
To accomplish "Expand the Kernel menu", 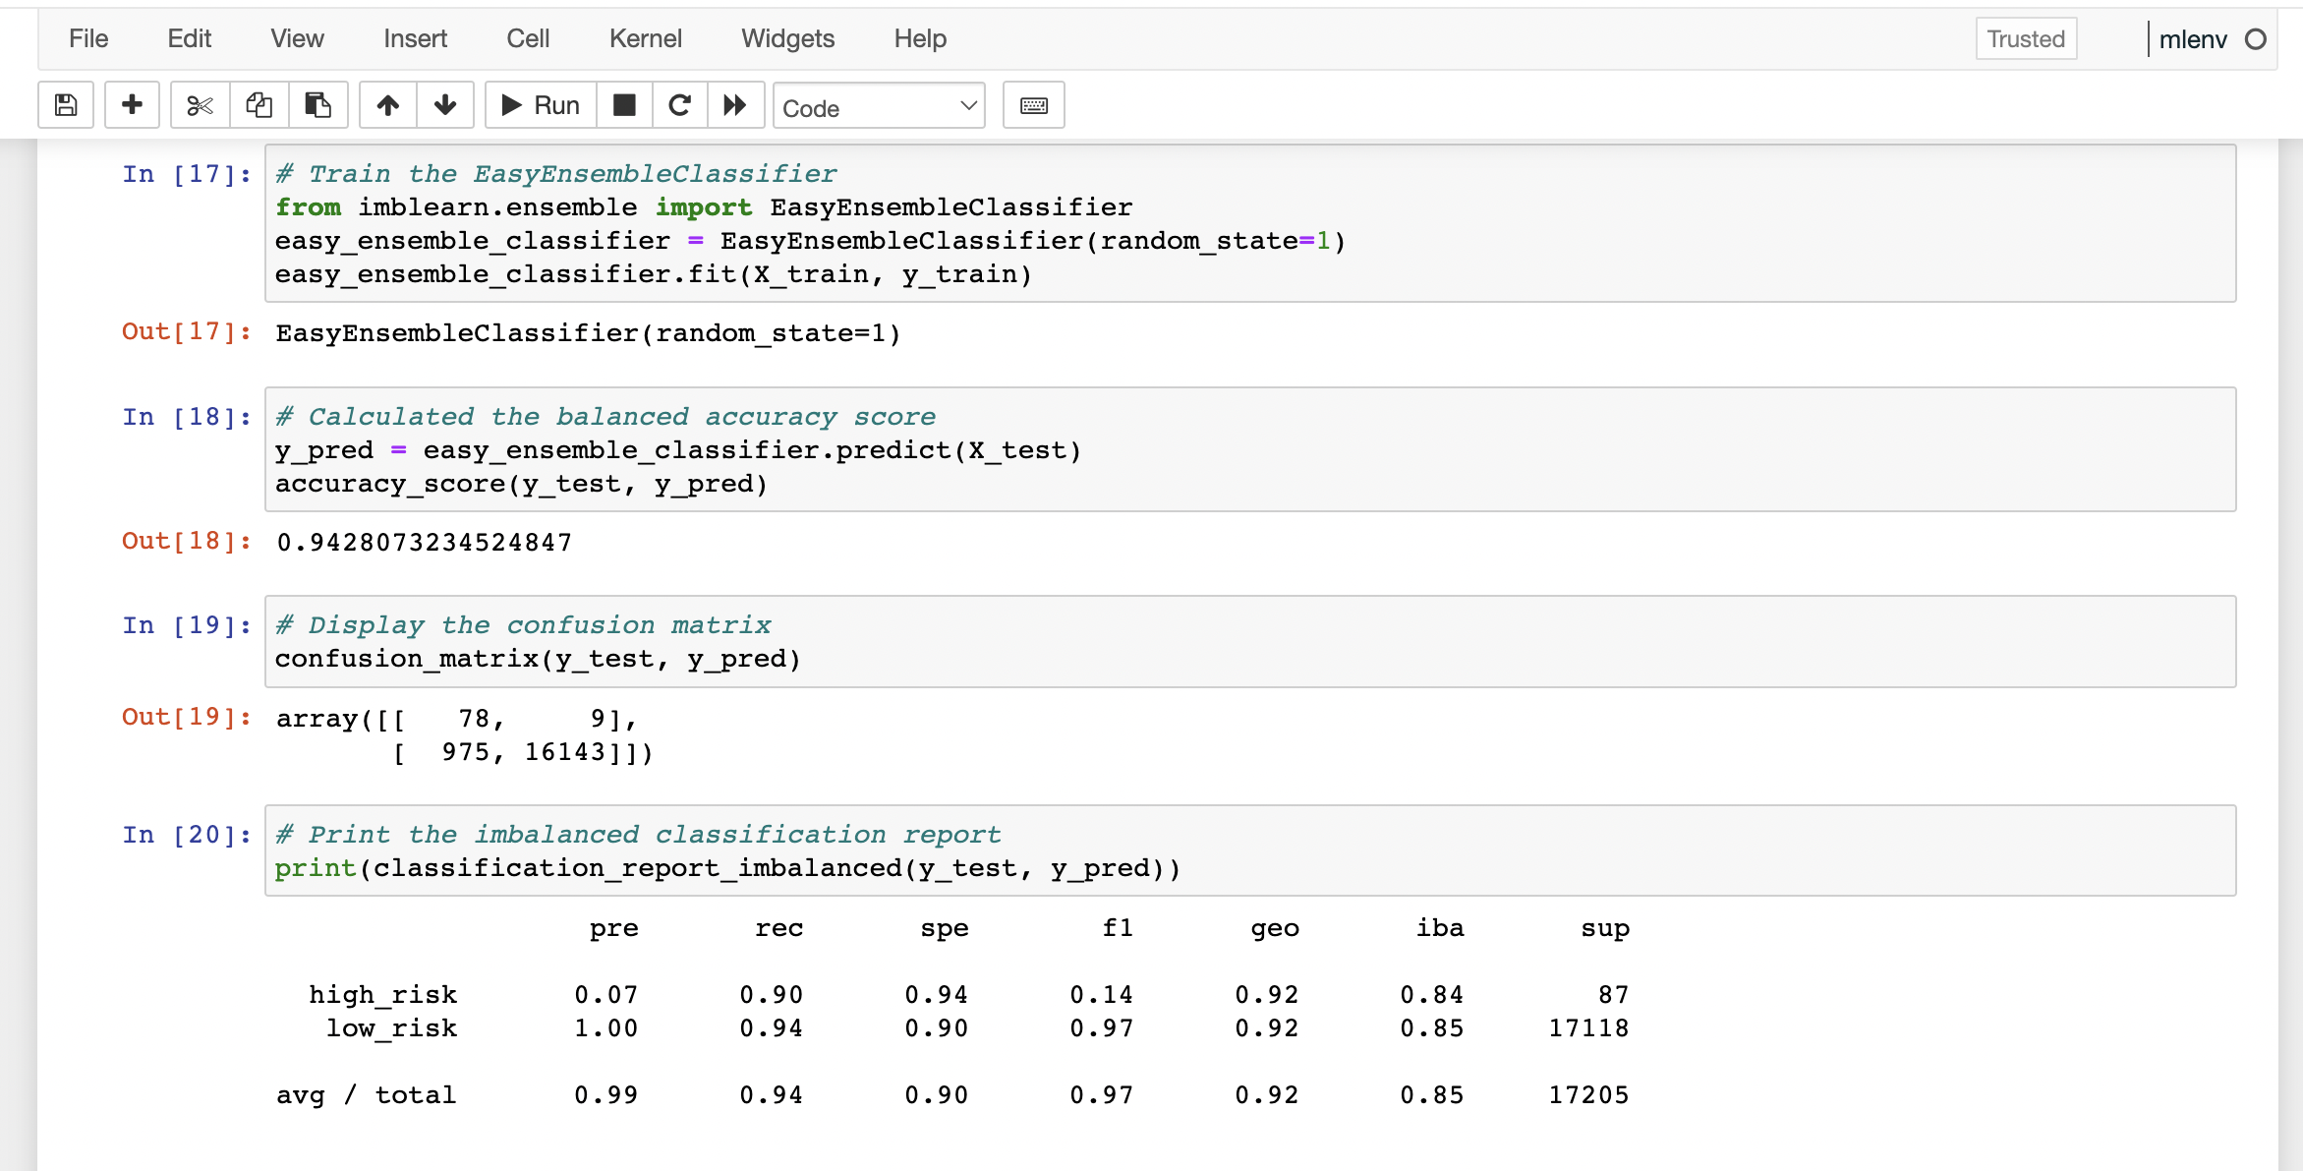I will click(x=646, y=38).
